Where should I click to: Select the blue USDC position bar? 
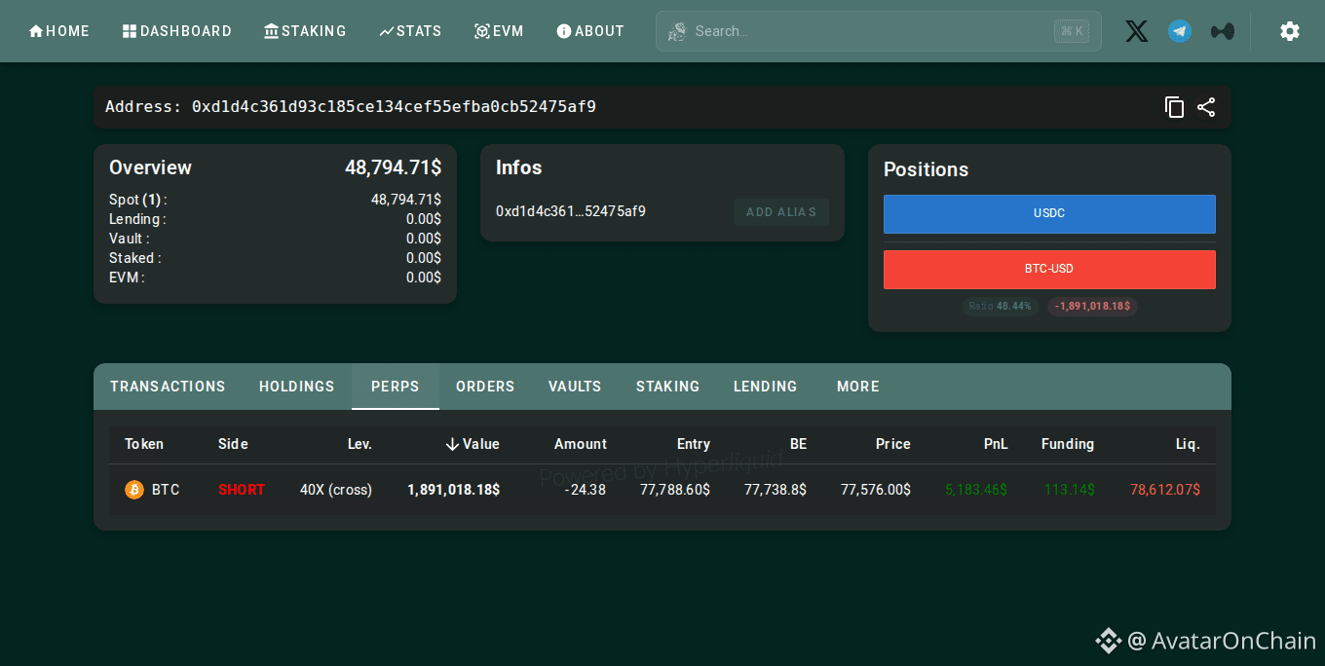1049,213
